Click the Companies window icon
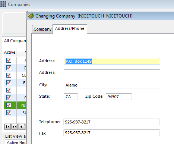 point(3,4)
